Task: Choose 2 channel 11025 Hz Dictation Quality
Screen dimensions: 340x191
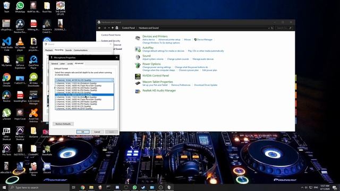Action: (84, 97)
